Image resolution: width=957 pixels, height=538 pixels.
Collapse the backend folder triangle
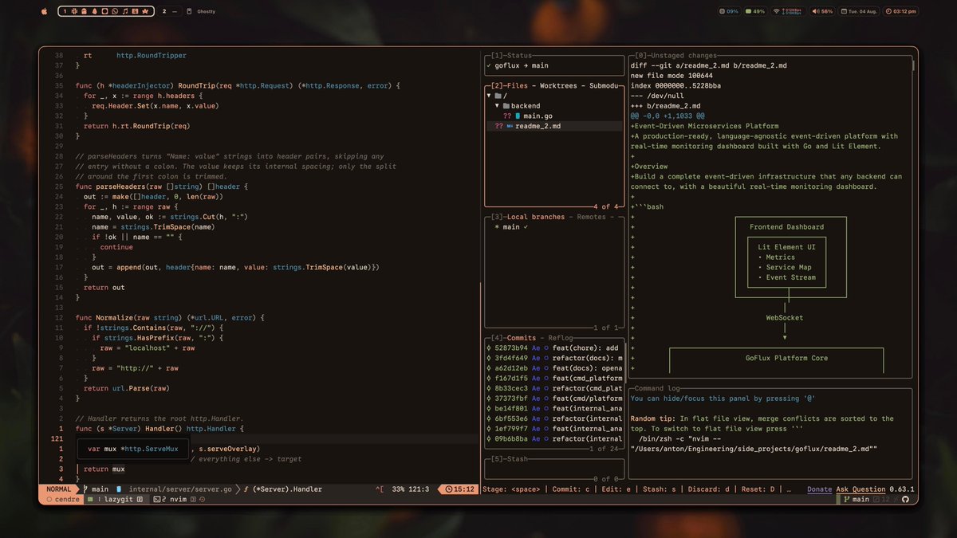pyautogui.click(x=497, y=105)
